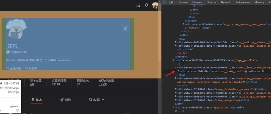Click the ellipsis badge after 'y: none;'
The width and height of the screenshot is (271, 114).
point(200,28)
